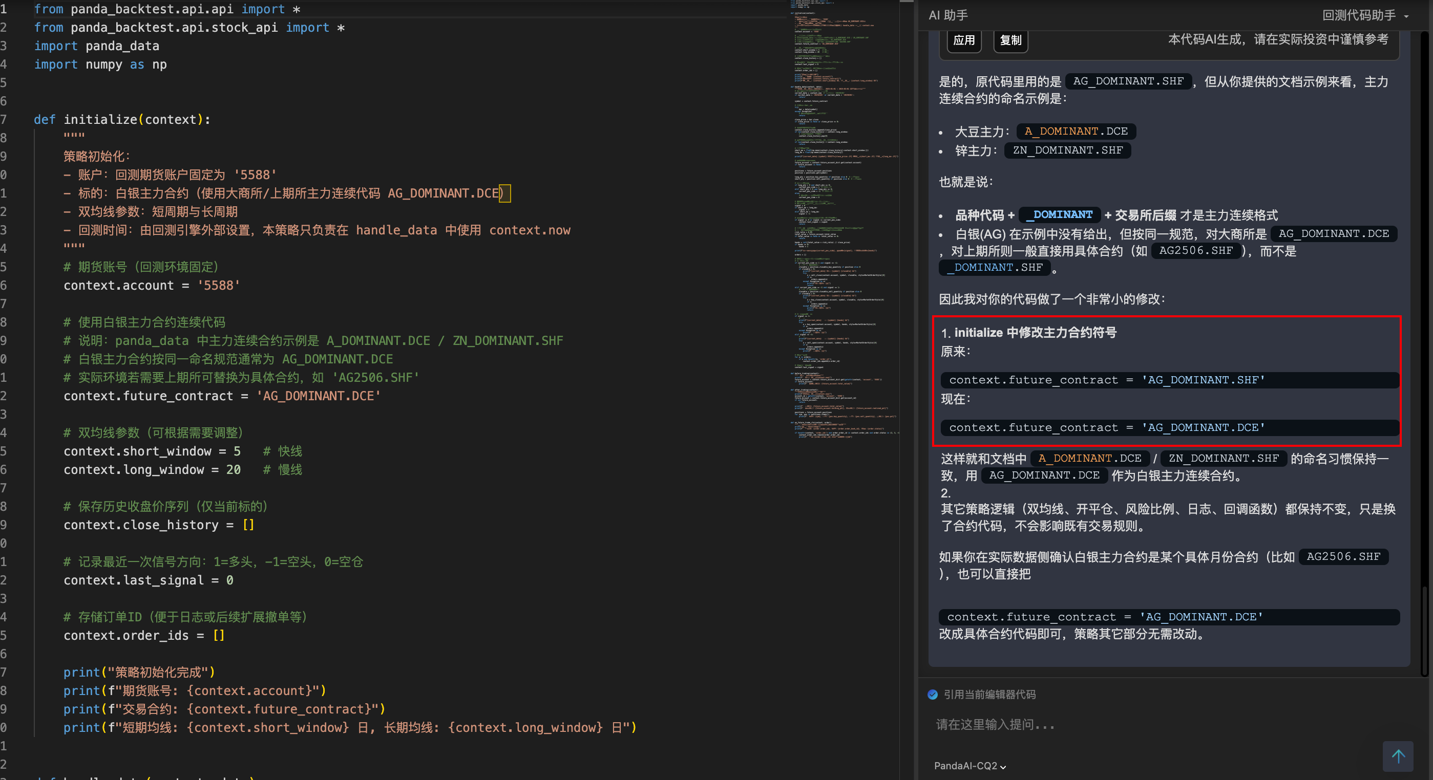Screen dimensions: 1433x780
Task: Click the 应用 button
Action: coord(964,40)
